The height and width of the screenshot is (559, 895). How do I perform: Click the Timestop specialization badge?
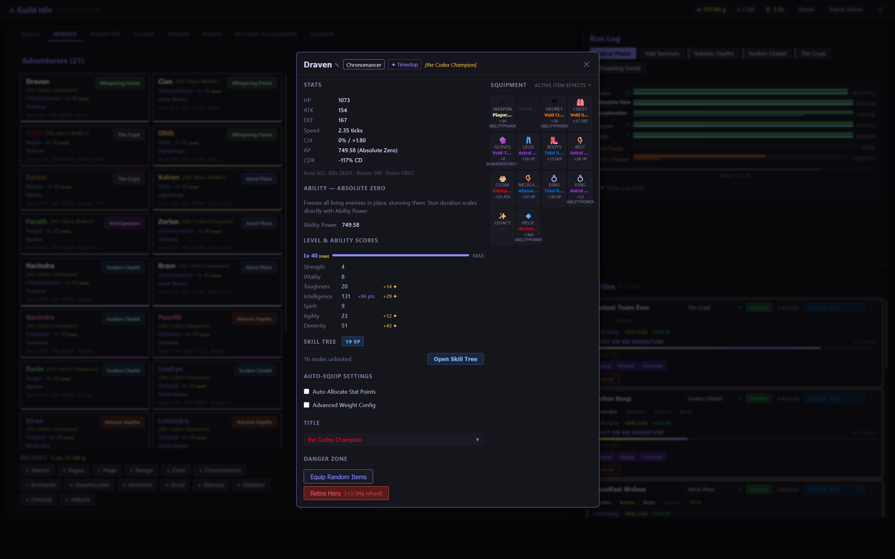point(404,65)
